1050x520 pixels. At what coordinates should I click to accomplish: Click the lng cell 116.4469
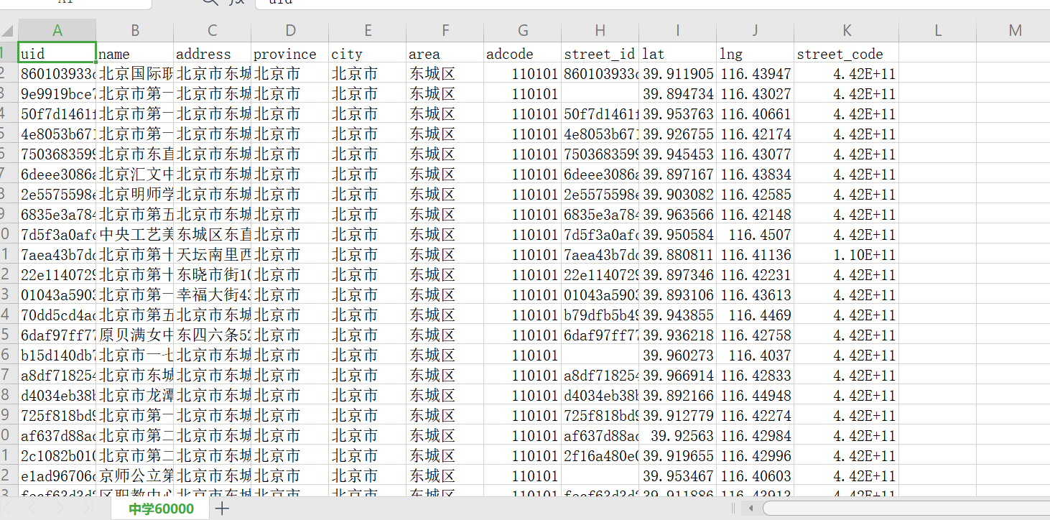(x=756, y=315)
